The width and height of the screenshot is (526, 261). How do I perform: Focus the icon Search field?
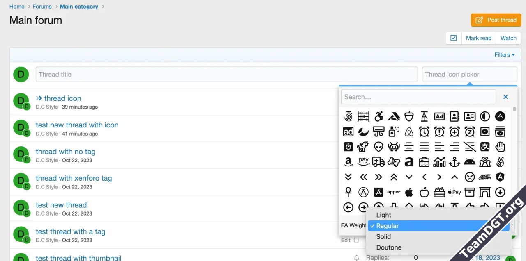pyautogui.click(x=418, y=97)
